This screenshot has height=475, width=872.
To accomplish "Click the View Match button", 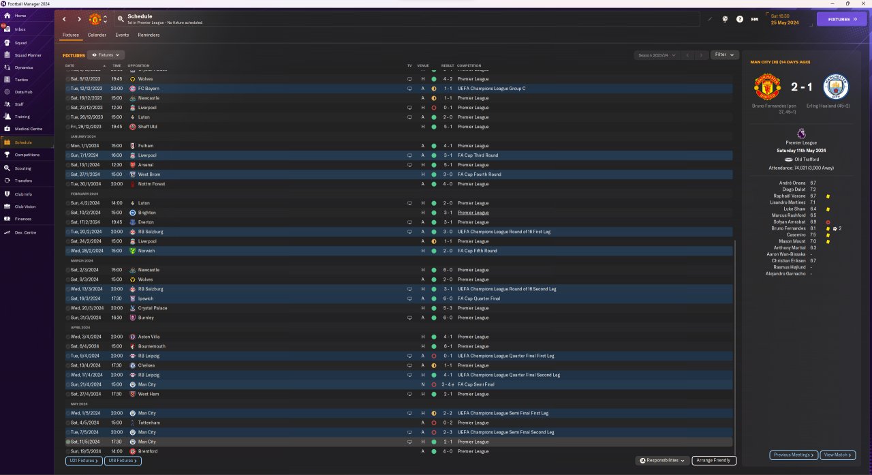I will pos(838,455).
